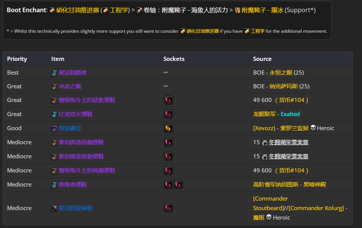Image resolution: width=362 pixels, height=228 pixels.
Task: Click the 冬拥湖荣誉奖章 icon in 泰坦铸造拯救便鞋 row
Action: point(264,157)
